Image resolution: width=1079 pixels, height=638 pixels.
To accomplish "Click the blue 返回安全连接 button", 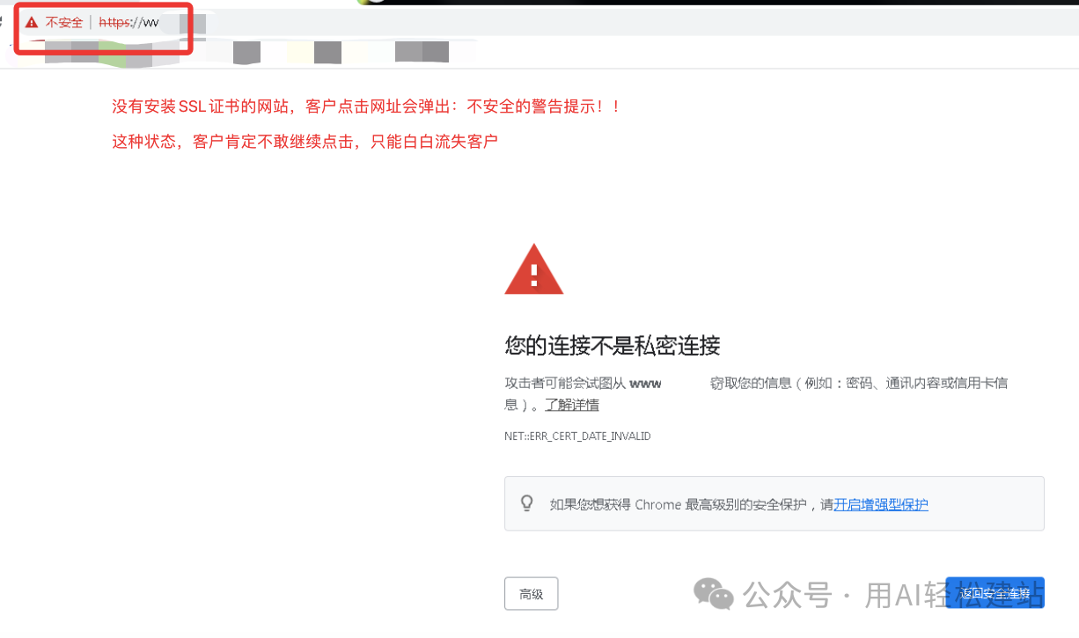I will [x=995, y=593].
